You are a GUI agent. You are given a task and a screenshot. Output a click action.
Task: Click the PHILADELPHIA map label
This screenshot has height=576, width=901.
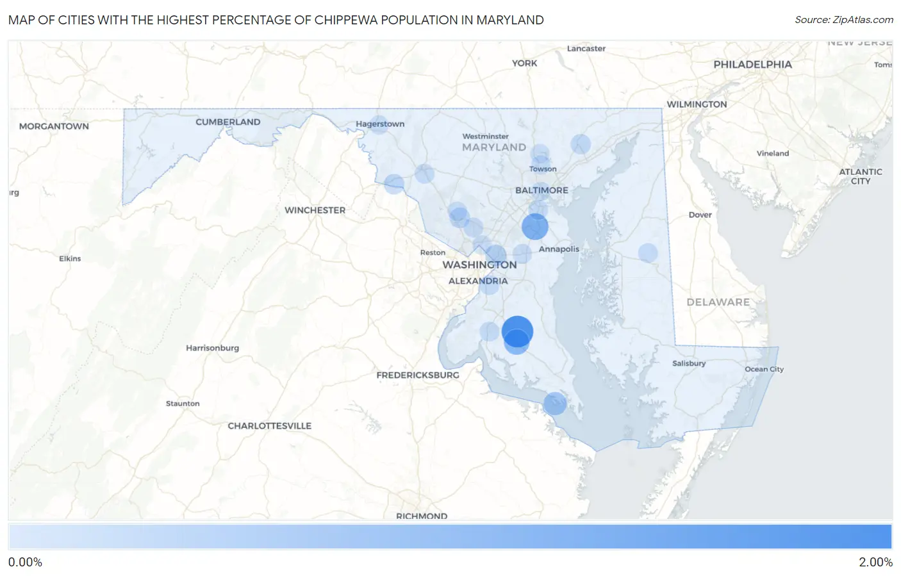click(x=752, y=64)
